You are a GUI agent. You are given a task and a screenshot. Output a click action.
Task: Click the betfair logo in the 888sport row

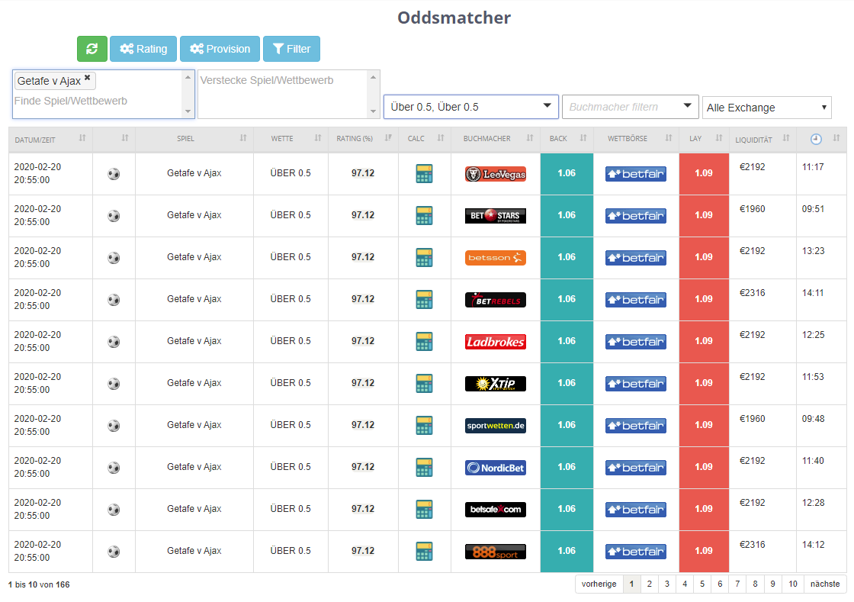[x=636, y=552]
